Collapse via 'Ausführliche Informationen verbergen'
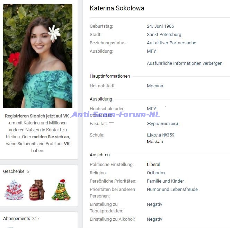The height and width of the screenshot is (228, 230). 185,63
